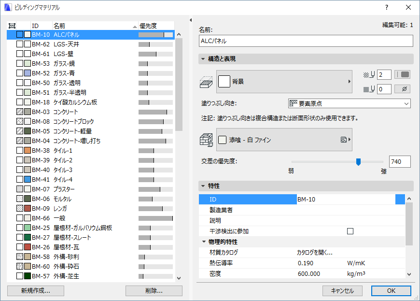Select the ガラス-透明 material row
420x301 pixels.
pos(91,83)
